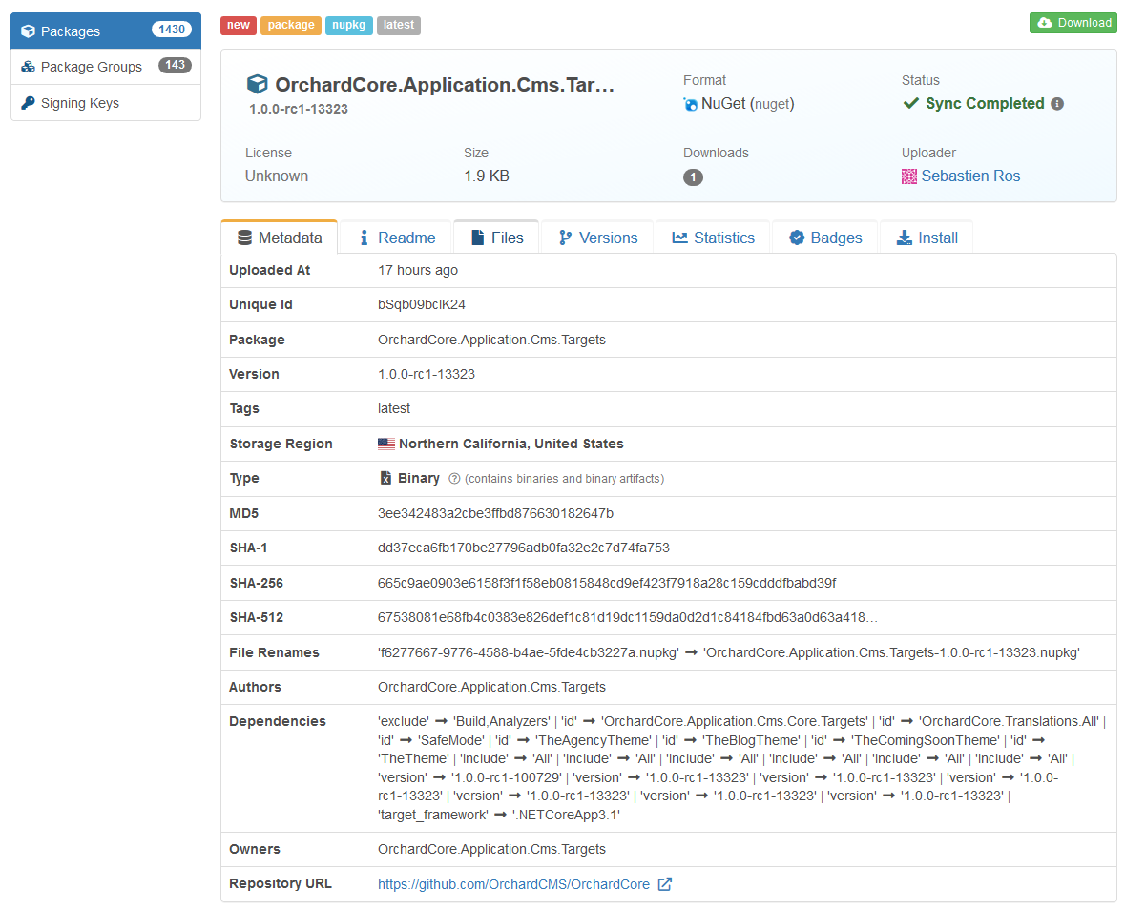Click the question mark help icon beside Binary
Viewport: 1125px width, 910px height.
[x=454, y=478]
